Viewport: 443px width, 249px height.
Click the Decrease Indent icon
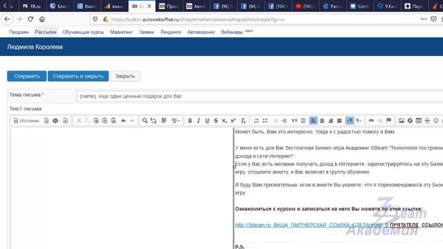275,121
